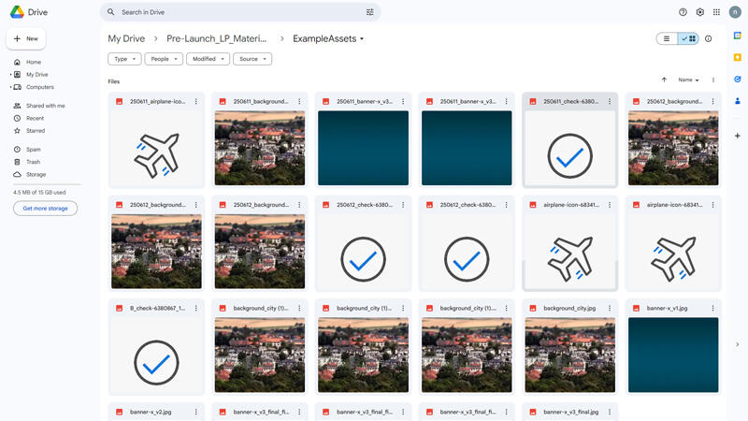This screenshot has height=421, width=748.
Task: Open Spam in sidebar
Action: (x=34, y=150)
